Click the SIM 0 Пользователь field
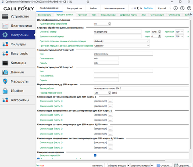Screen dimensions: 193x167 tap(106, 58)
